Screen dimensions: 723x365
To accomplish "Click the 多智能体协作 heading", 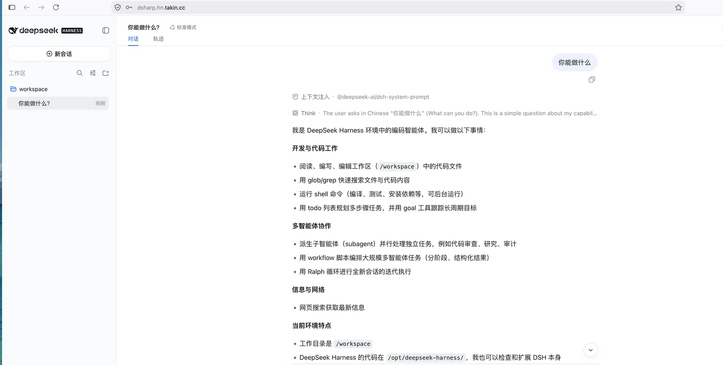I will point(312,226).
